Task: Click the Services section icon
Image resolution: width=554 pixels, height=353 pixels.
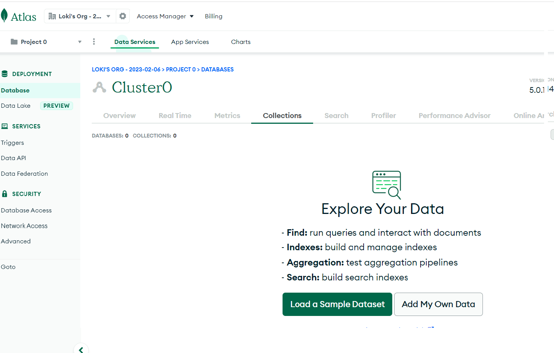Action: click(5, 126)
